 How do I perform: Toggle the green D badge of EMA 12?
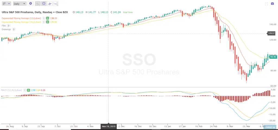[48, 18]
